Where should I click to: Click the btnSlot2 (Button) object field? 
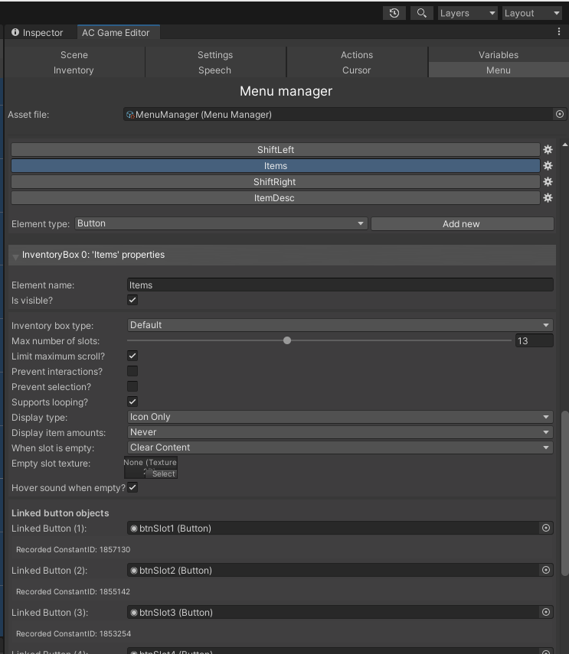tap(334, 570)
